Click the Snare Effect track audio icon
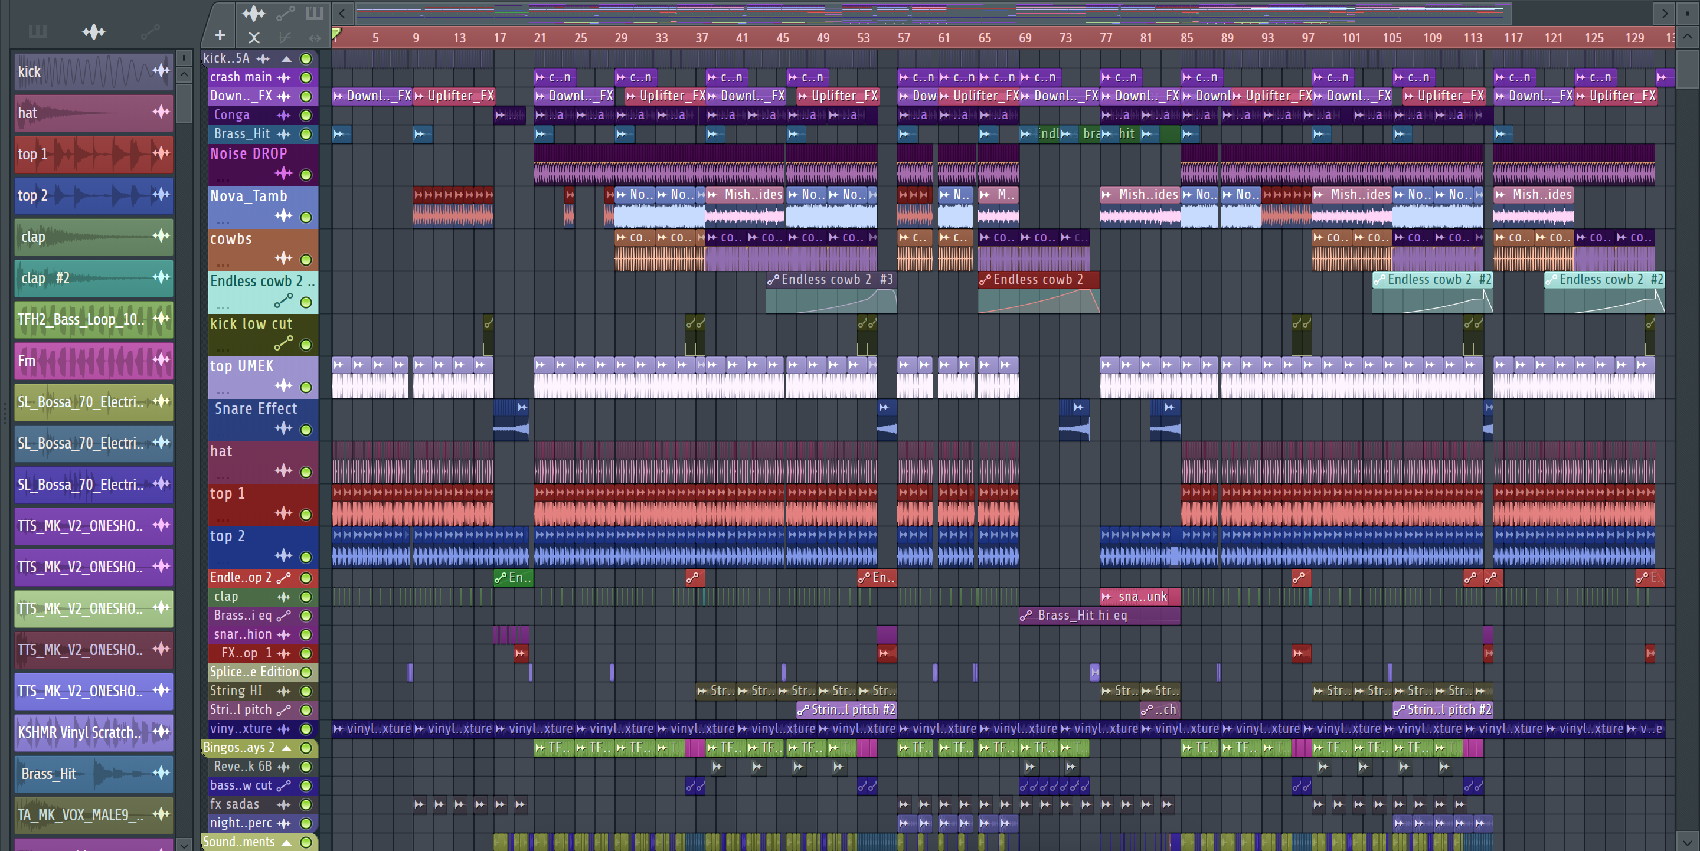The height and width of the screenshot is (851, 1700). pyautogui.click(x=284, y=428)
